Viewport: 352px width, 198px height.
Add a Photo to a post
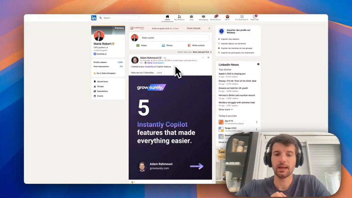167,45
